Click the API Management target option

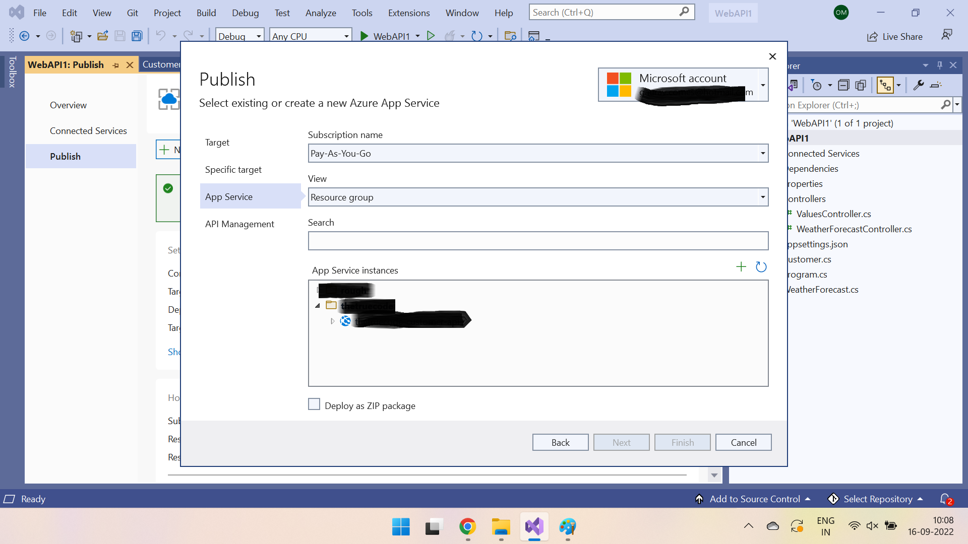point(240,224)
